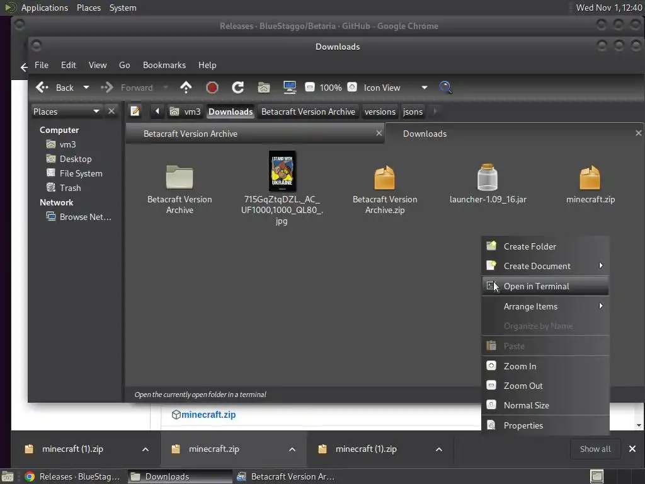This screenshot has width=645, height=484.
Task: Open the Places sidebar type dropdown
Action: click(x=67, y=112)
